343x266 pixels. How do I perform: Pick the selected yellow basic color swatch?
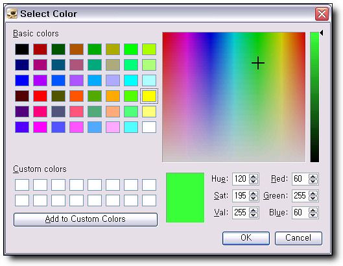point(149,96)
